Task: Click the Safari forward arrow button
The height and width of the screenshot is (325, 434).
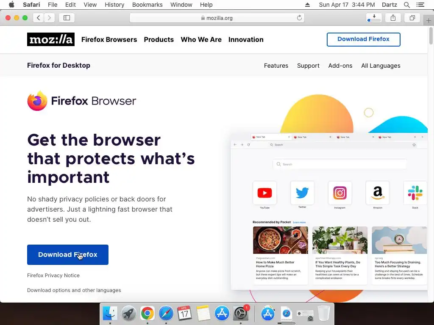Action: tap(49, 18)
